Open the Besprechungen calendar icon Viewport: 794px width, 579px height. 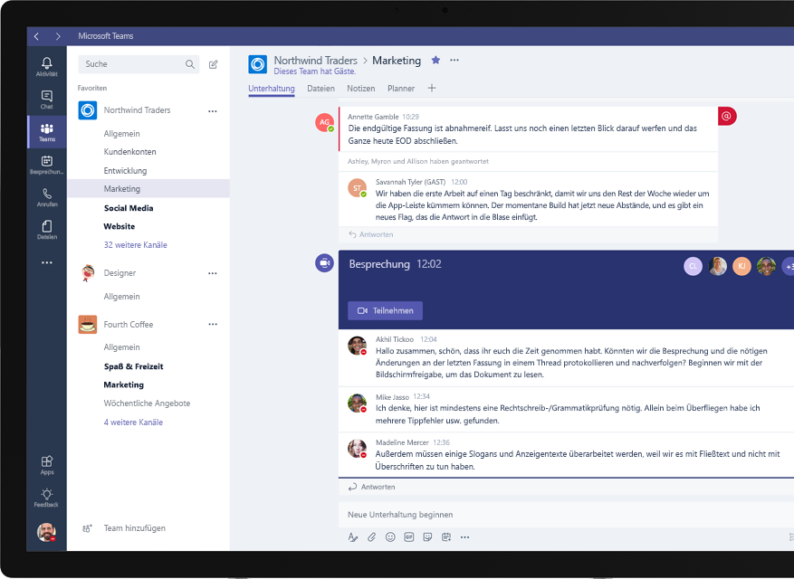[46, 165]
